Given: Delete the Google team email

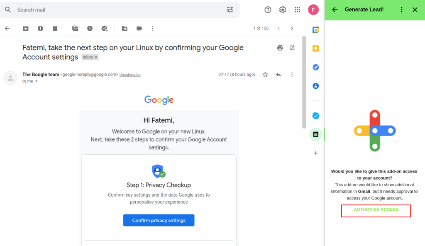Looking at the screenshot, I should pos(55,28).
